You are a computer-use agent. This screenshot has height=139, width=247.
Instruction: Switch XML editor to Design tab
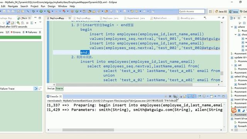click(51, 88)
